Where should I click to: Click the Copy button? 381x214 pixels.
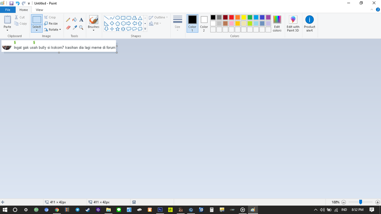[x=21, y=23]
